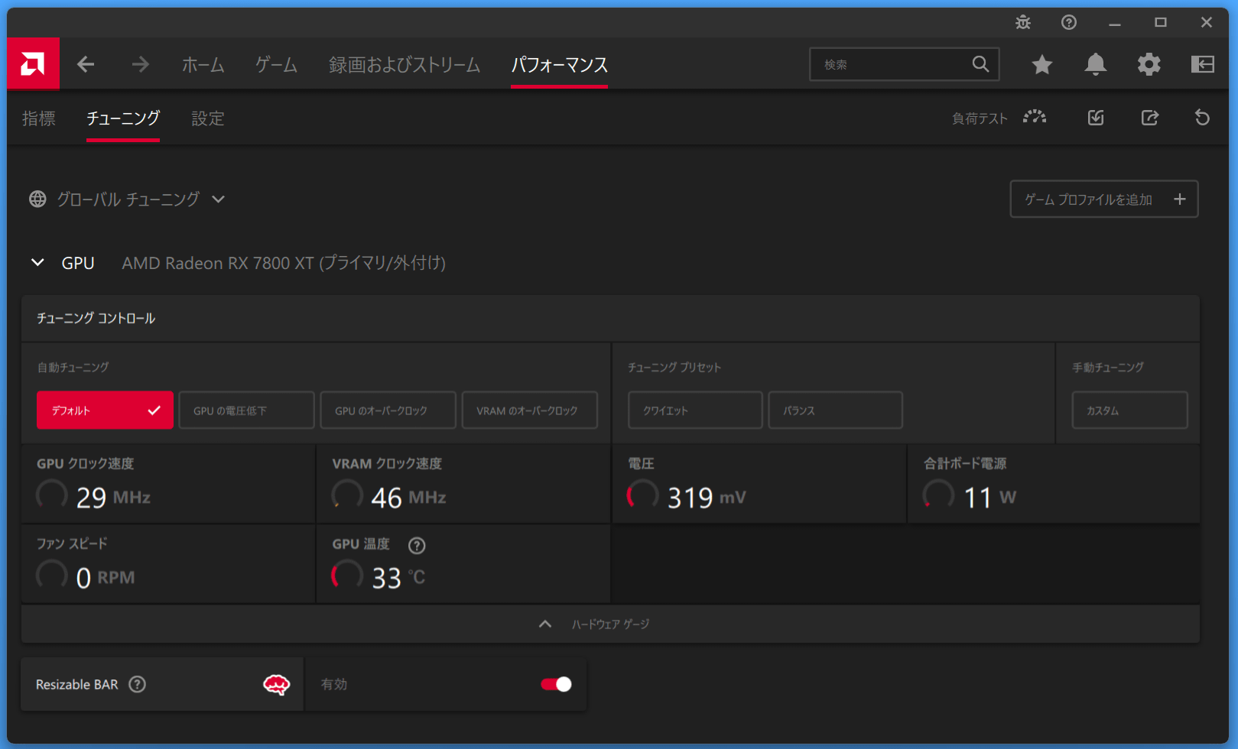Select the カスタム manual tuning

click(1129, 410)
